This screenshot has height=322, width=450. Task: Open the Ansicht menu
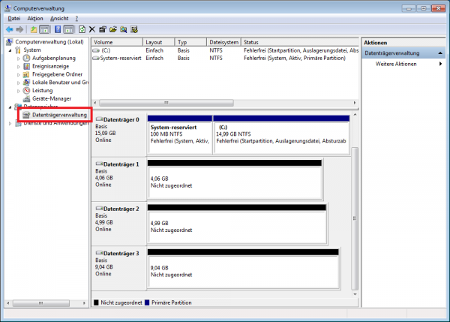tap(59, 18)
